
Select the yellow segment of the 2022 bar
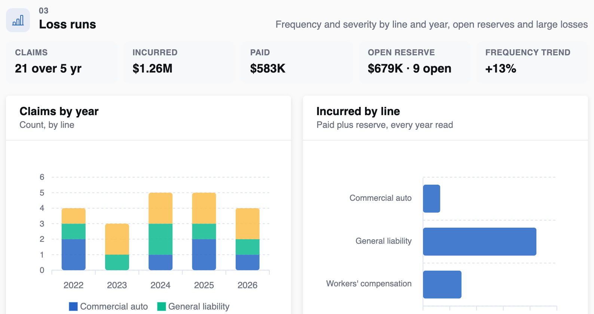pos(74,216)
